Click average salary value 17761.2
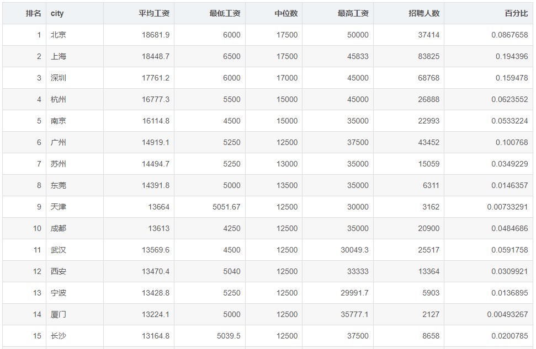This screenshot has height=349, width=536. [x=156, y=78]
